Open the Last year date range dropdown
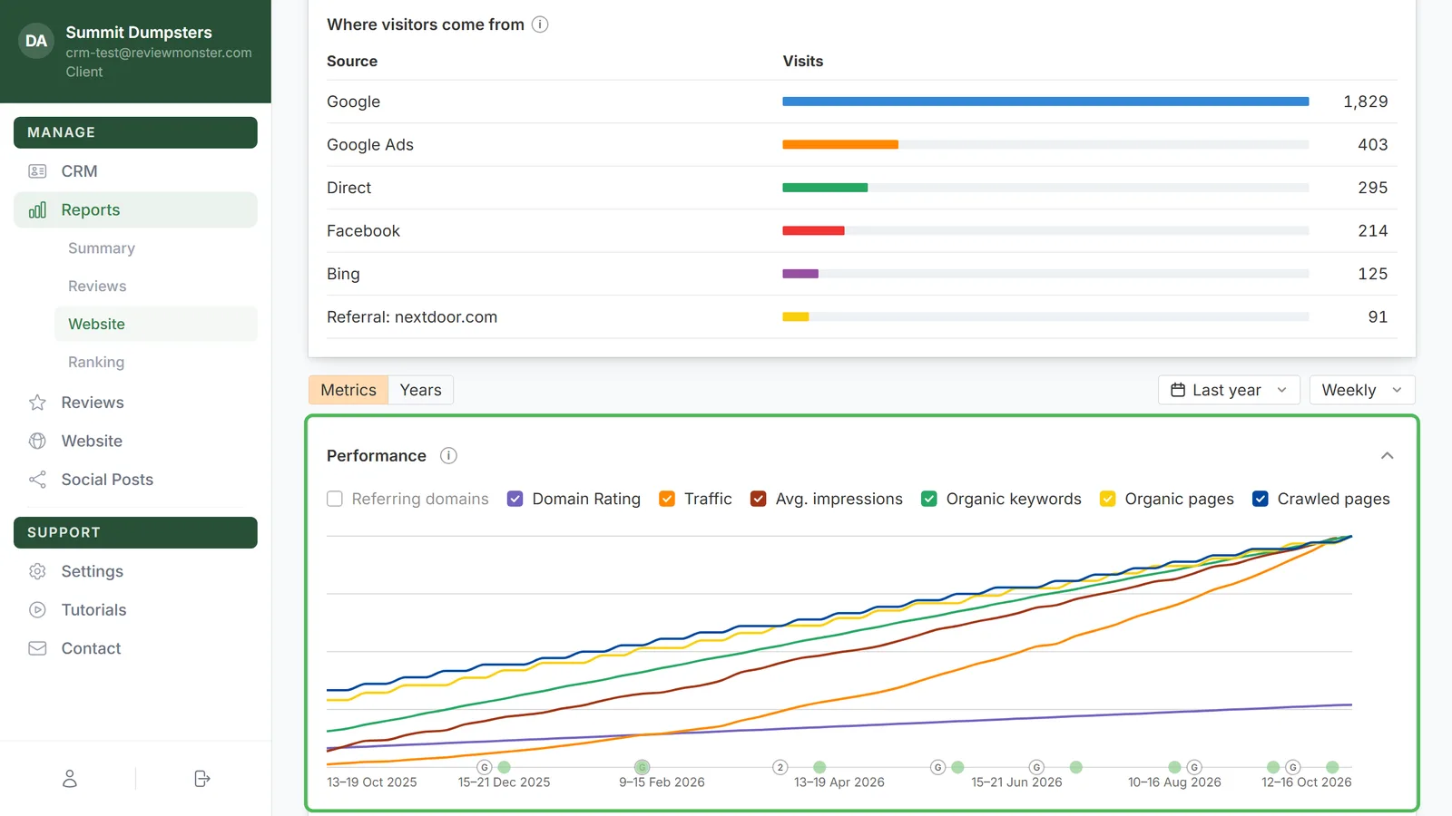Screen dimensions: 1452x816 click(1229, 390)
